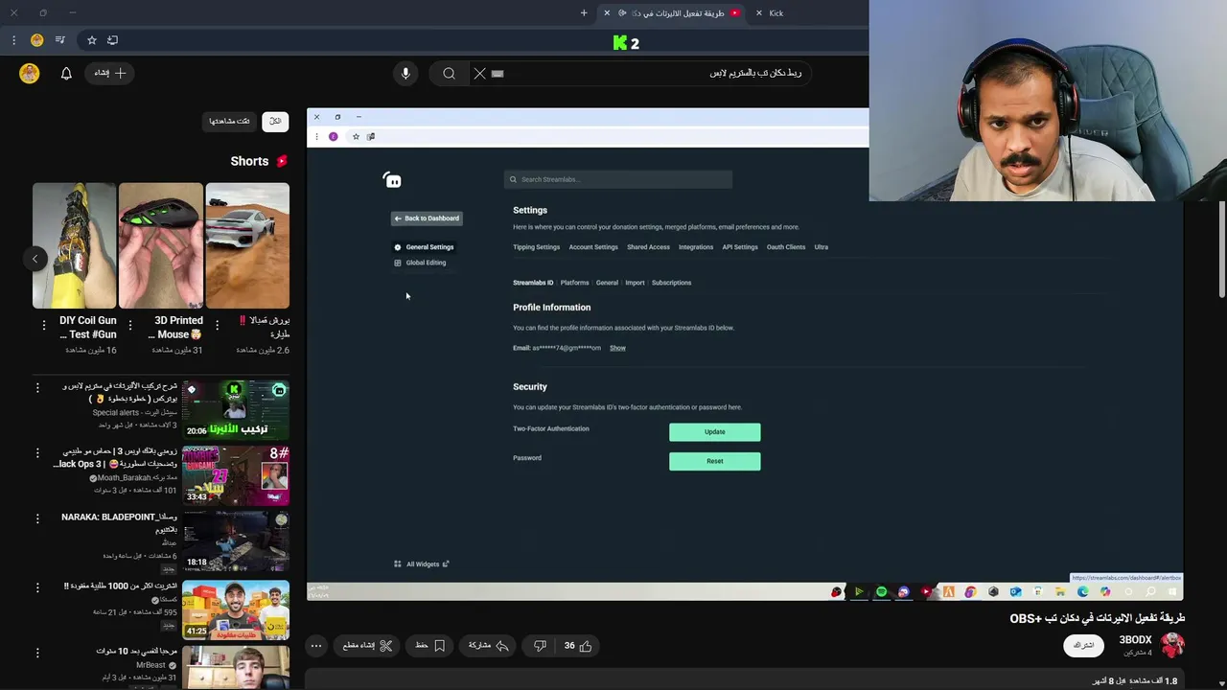Viewport: 1227px width, 690px height.
Task: Open the DIY Coil Gun short thumbnail
Action: click(74, 245)
